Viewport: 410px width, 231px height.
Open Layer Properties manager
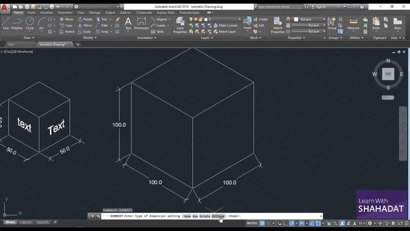180,25
